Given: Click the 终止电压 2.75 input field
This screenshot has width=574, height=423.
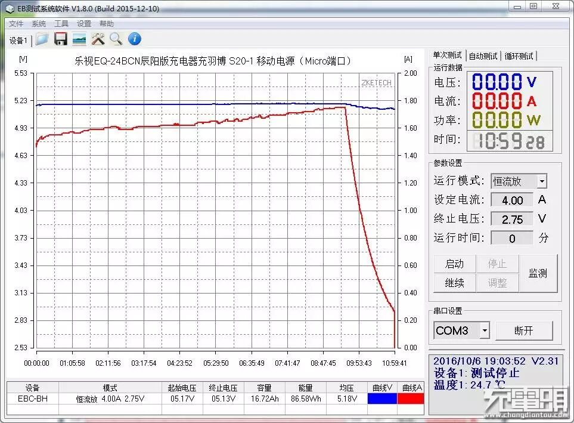Looking at the screenshot, I should pos(512,219).
